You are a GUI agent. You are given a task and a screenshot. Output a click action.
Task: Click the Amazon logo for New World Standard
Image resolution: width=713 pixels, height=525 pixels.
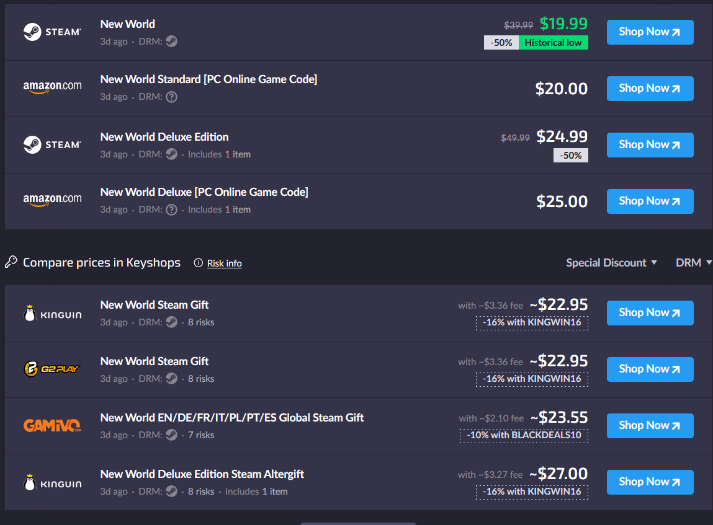[52, 87]
